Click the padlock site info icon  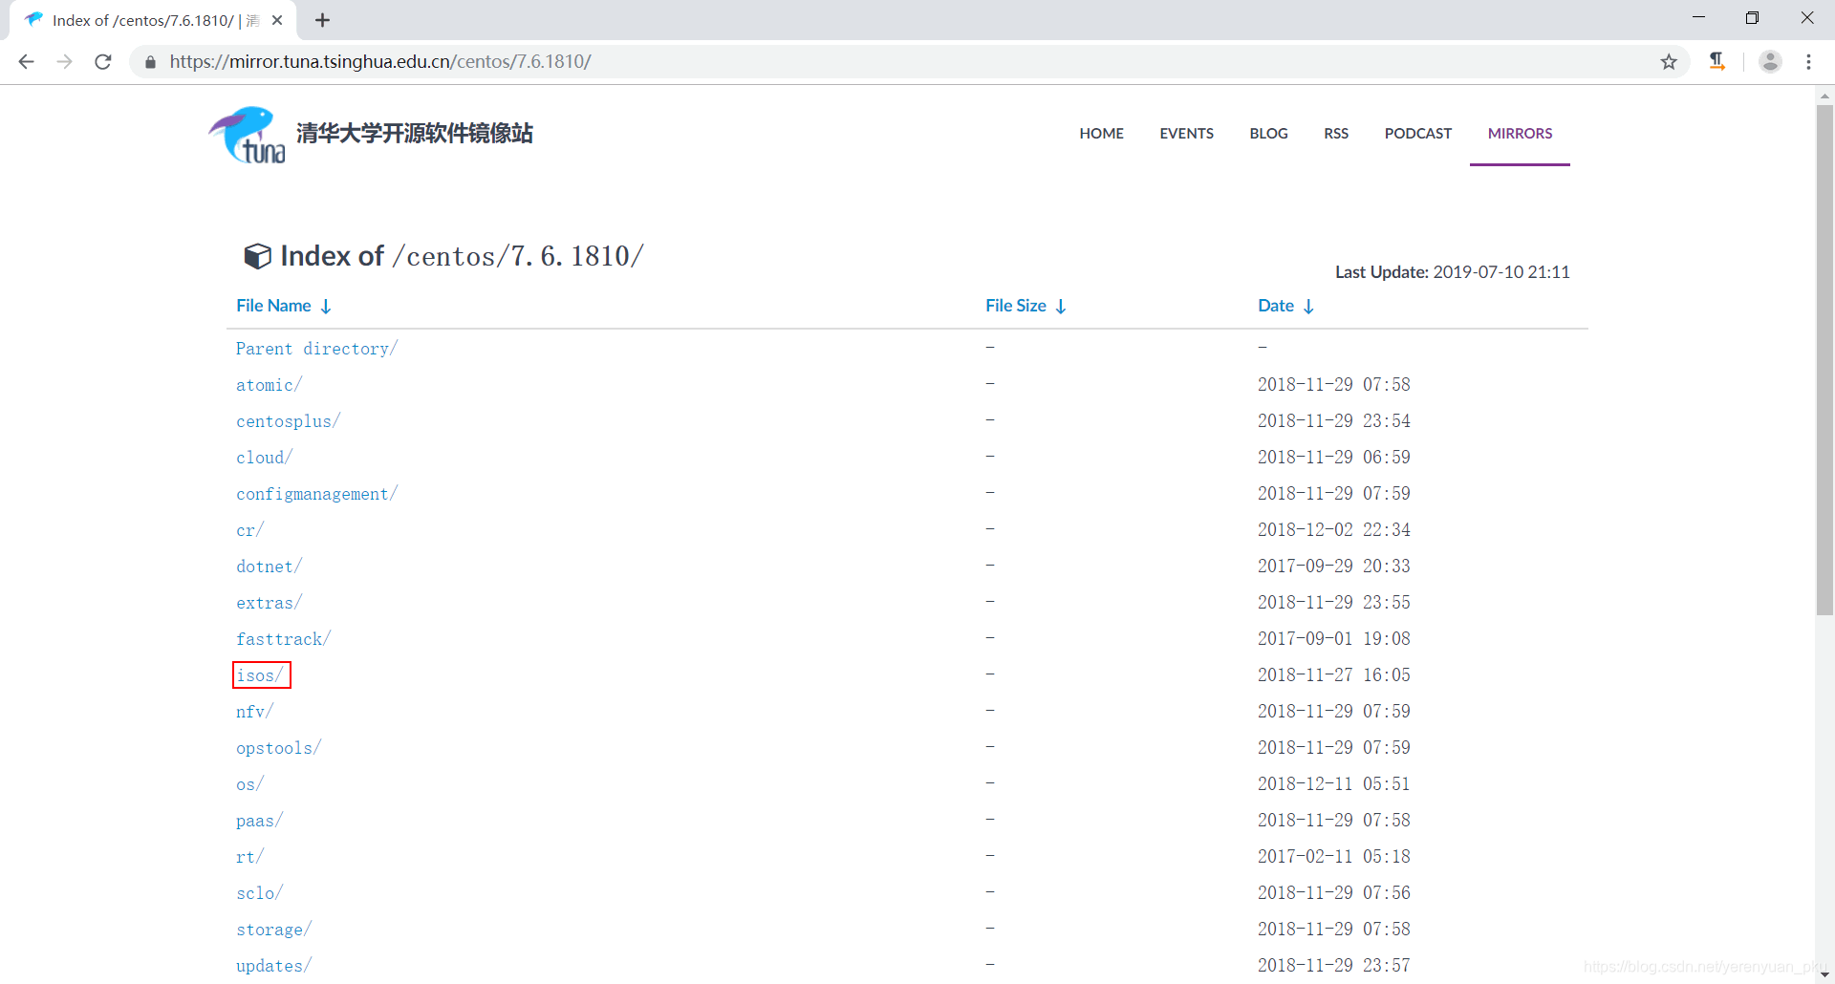pyautogui.click(x=150, y=62)
